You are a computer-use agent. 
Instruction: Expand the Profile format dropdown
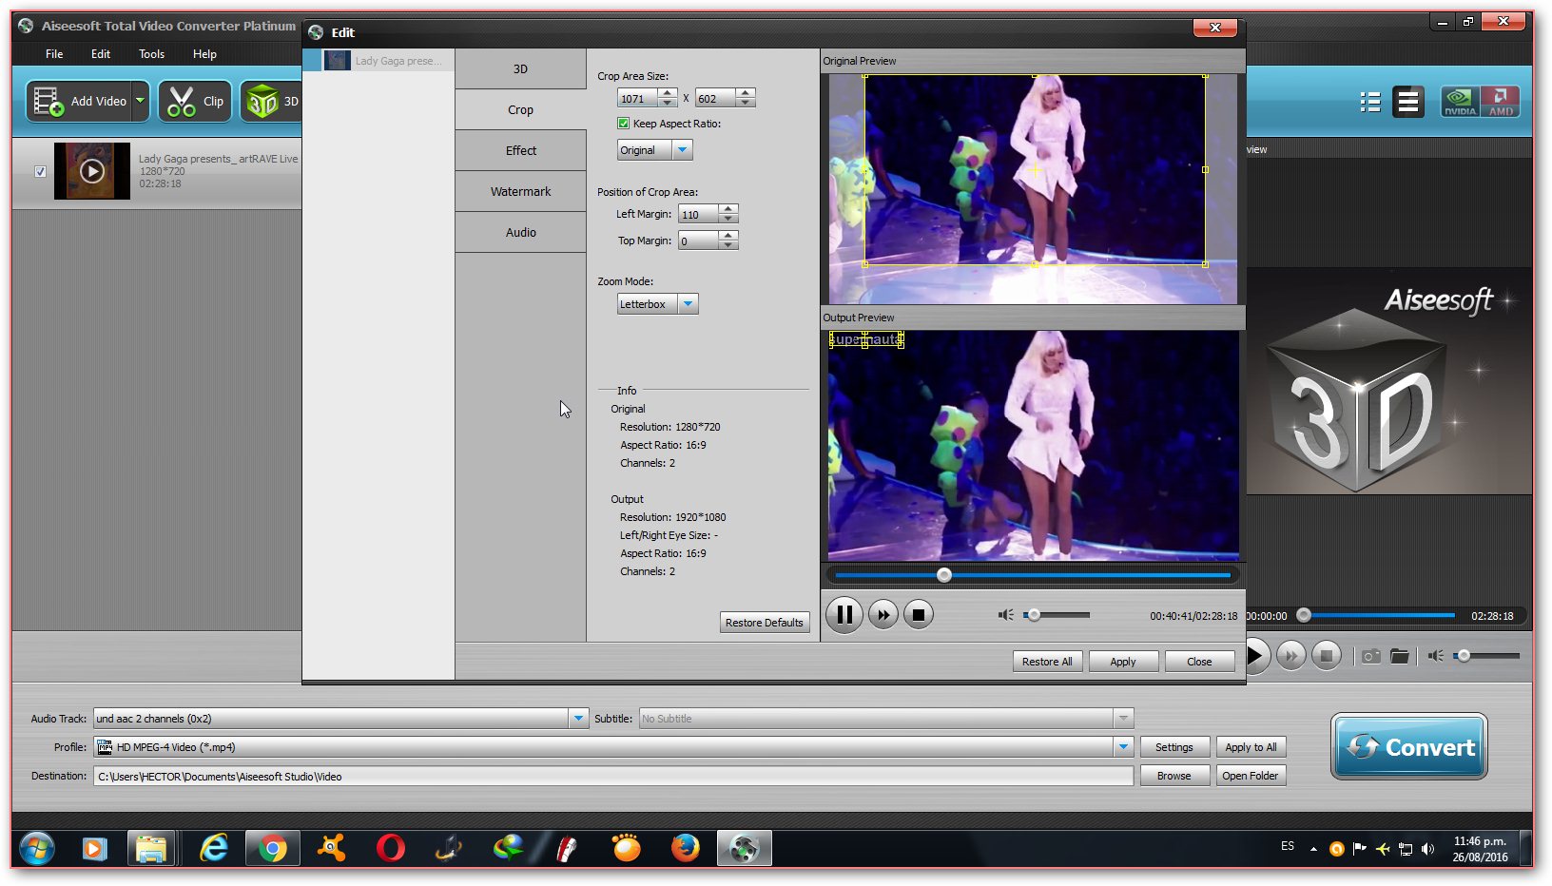pos(1123,747)
